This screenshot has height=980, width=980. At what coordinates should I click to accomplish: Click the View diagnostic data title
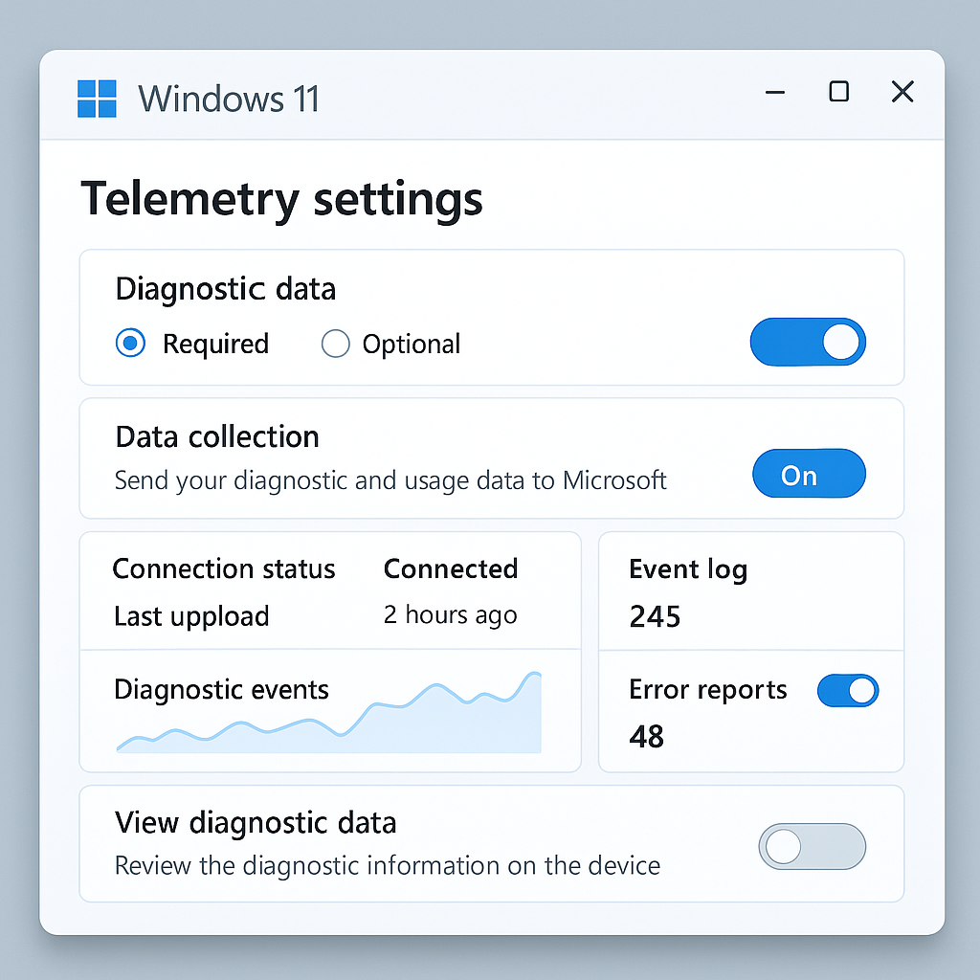coord(256,823)
